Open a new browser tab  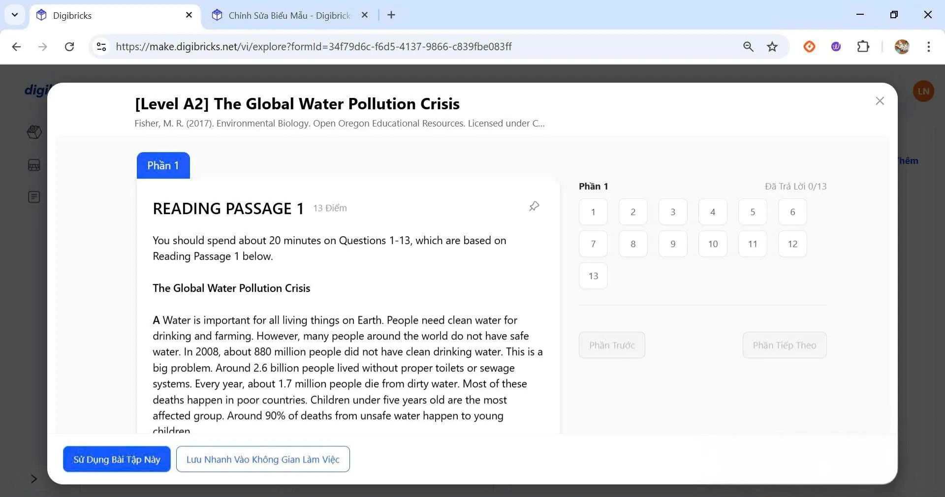point(391,15)
